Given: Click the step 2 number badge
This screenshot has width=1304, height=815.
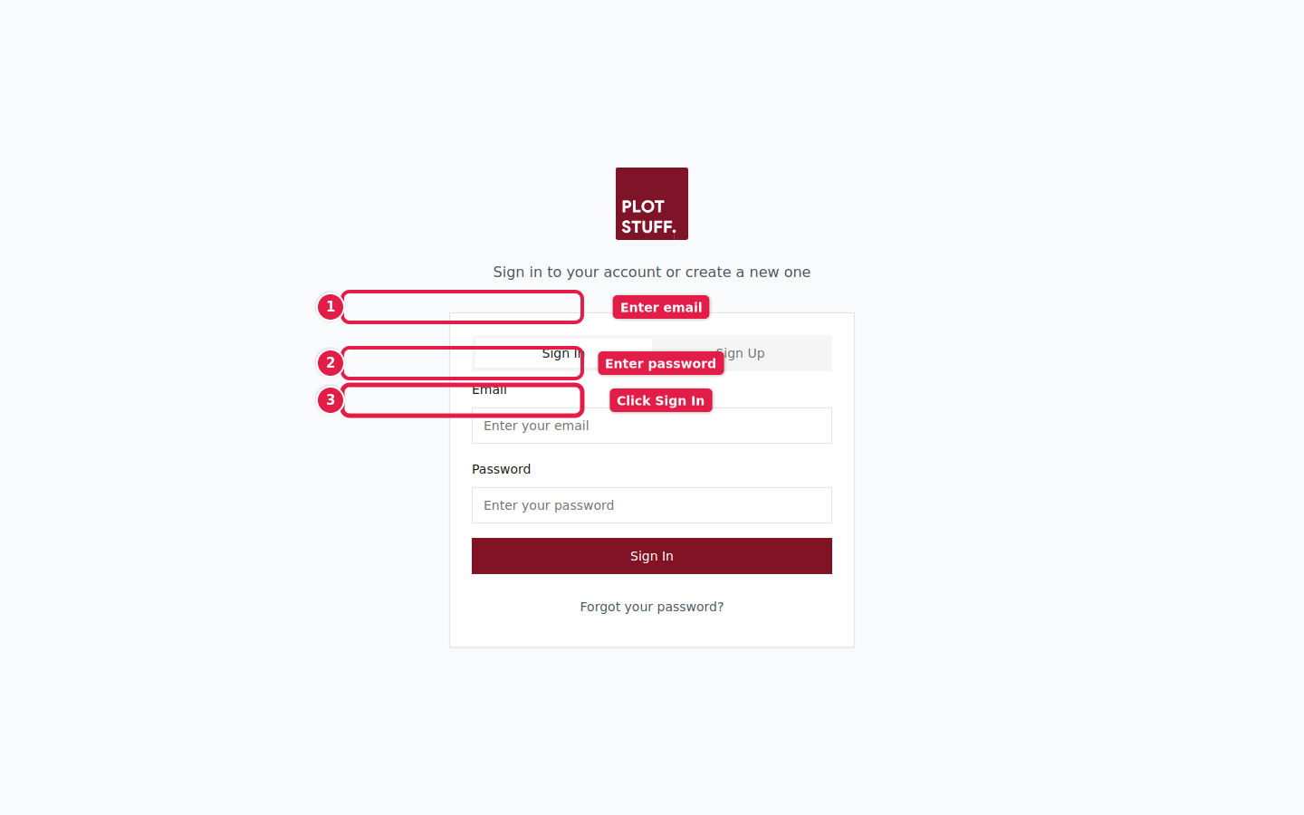Looking at the screenshot, I should tap(331, 363).
